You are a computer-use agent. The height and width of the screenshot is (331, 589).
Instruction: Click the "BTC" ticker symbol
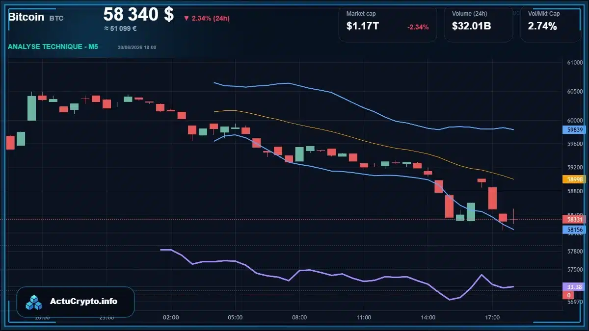(x=56, y=18)
